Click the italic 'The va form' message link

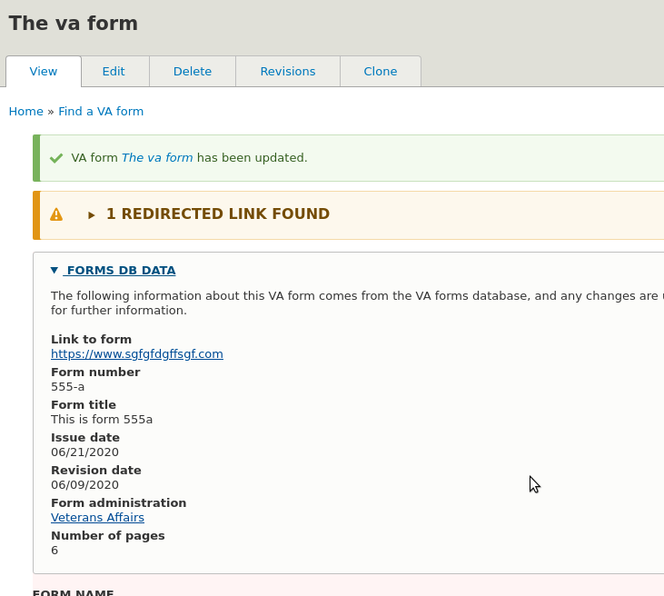[157, 157]
